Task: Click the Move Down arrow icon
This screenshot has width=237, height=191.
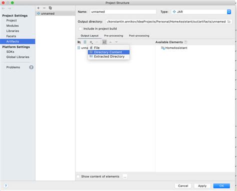Action: tap(116, 42)
